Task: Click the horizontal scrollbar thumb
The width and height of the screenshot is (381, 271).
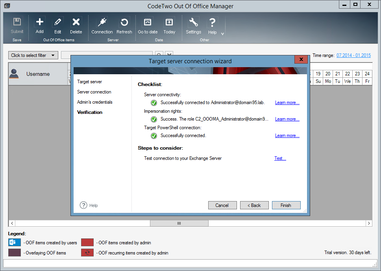Action: [179, 223]
